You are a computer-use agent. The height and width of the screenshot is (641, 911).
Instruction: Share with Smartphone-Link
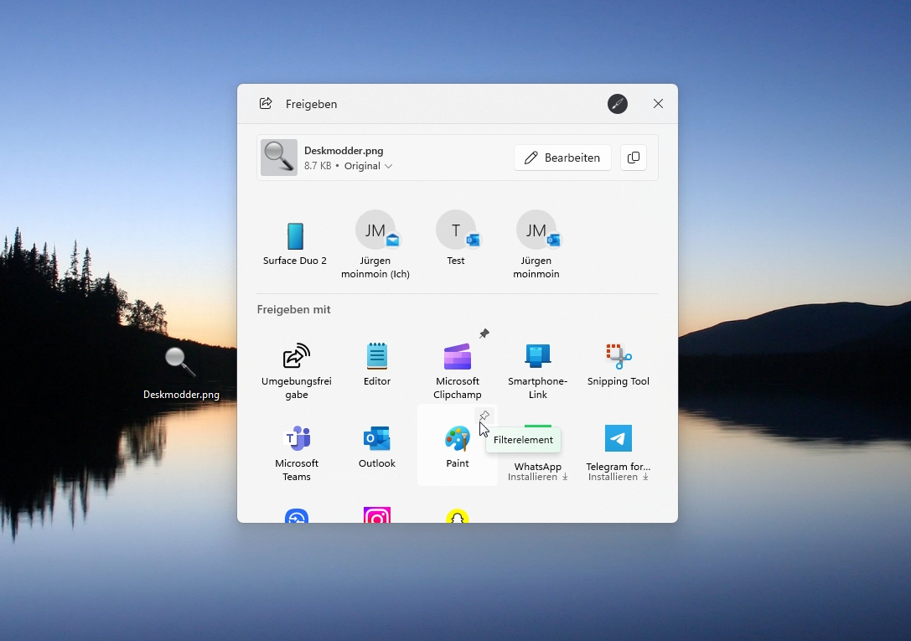click(x=537, y=370)
